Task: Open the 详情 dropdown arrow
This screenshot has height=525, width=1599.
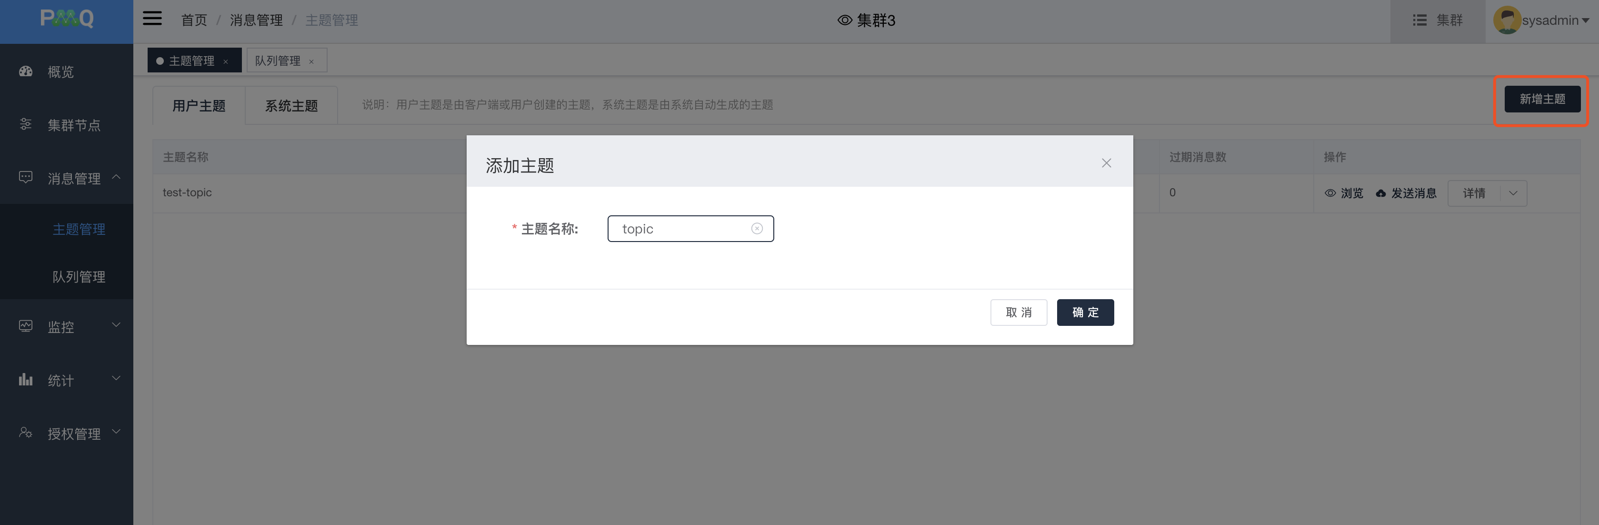Action: tap(1513, 193)
